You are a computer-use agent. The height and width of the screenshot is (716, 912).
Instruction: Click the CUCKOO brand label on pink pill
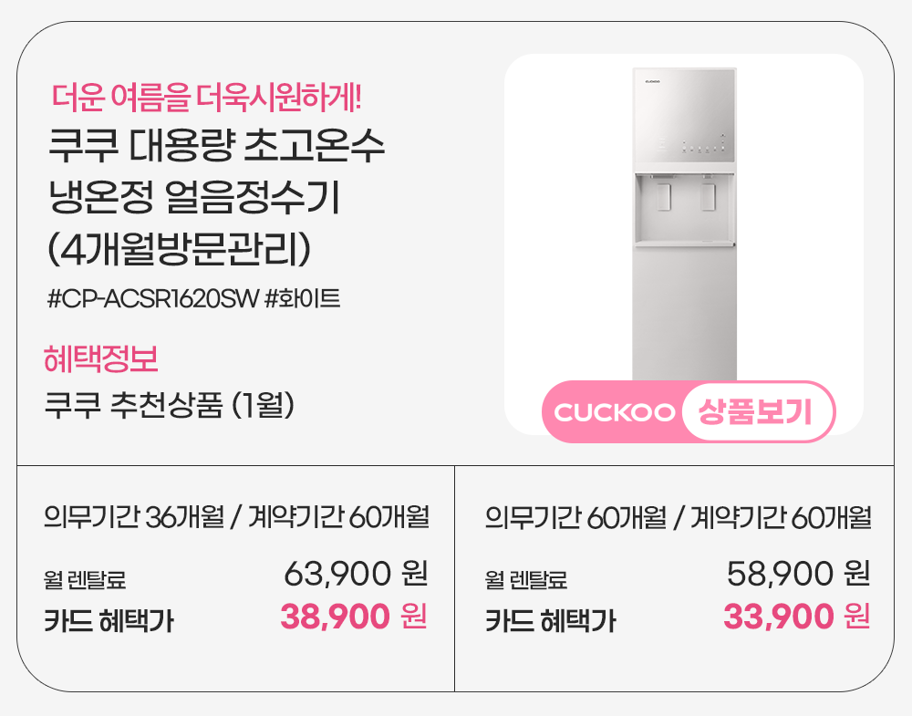pos(614,412)
